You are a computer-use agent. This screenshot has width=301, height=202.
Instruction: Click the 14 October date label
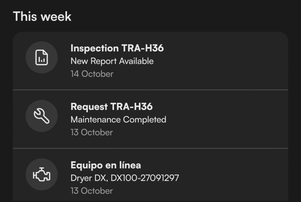point(92,74)
